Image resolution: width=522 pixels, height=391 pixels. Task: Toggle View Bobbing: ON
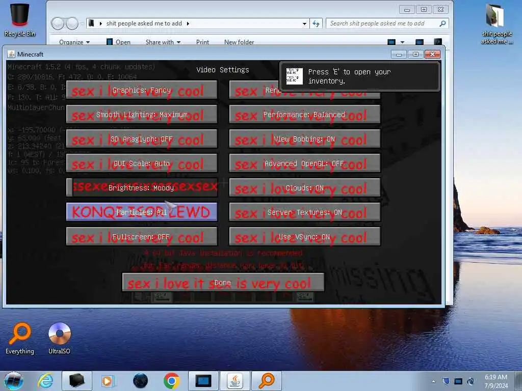click(x=305, y=139)
